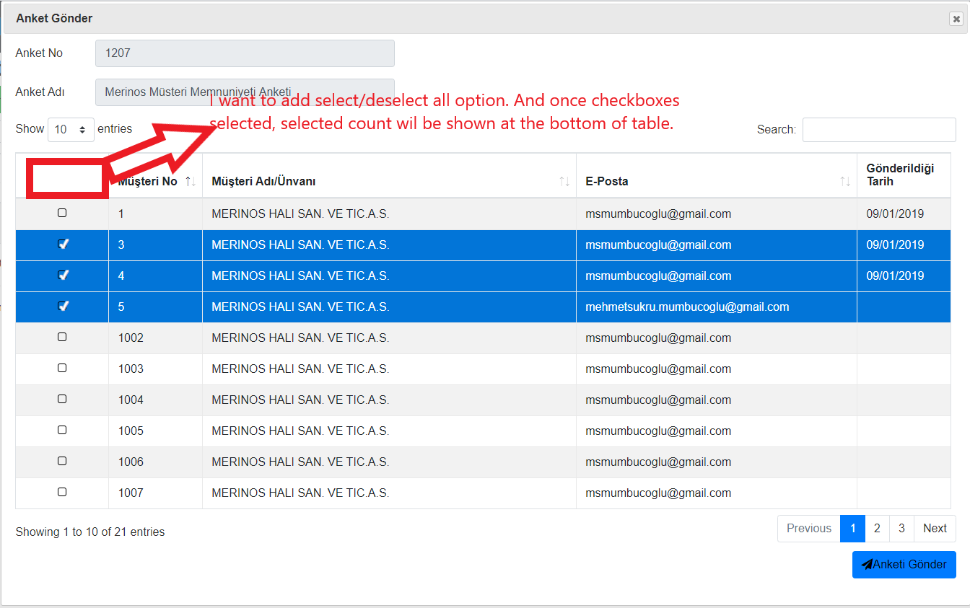The image size is (970, 608).
Task: Enable the checkbox for customer 1002
Action: [x=62, y=337]
